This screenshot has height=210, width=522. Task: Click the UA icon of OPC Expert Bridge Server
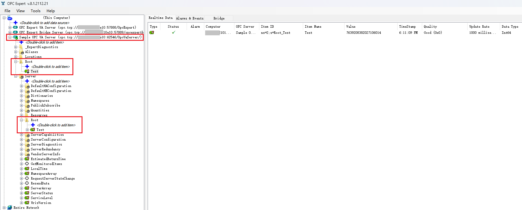point(15,32)
